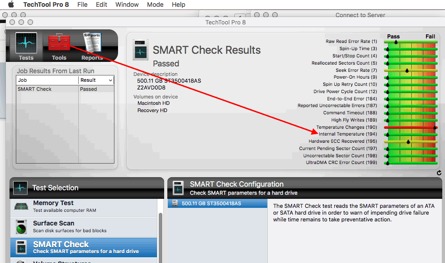
Task: Click the Connect to Server window title
Action: 360,15
